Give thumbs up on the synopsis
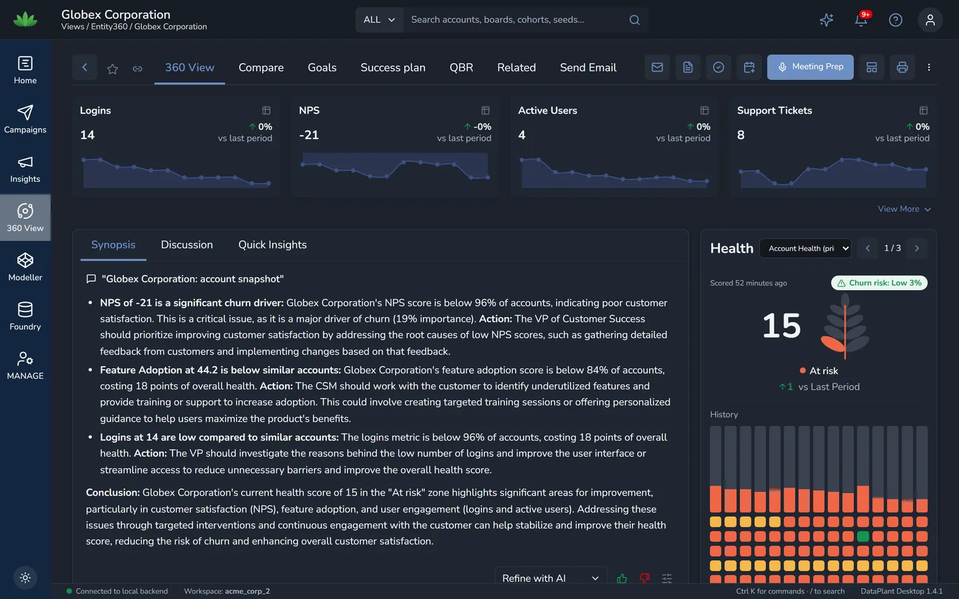 622,578
